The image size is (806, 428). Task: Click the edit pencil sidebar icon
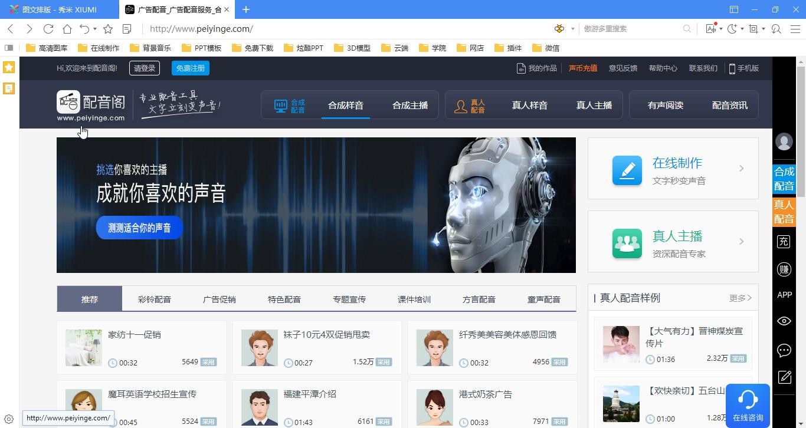784,377
